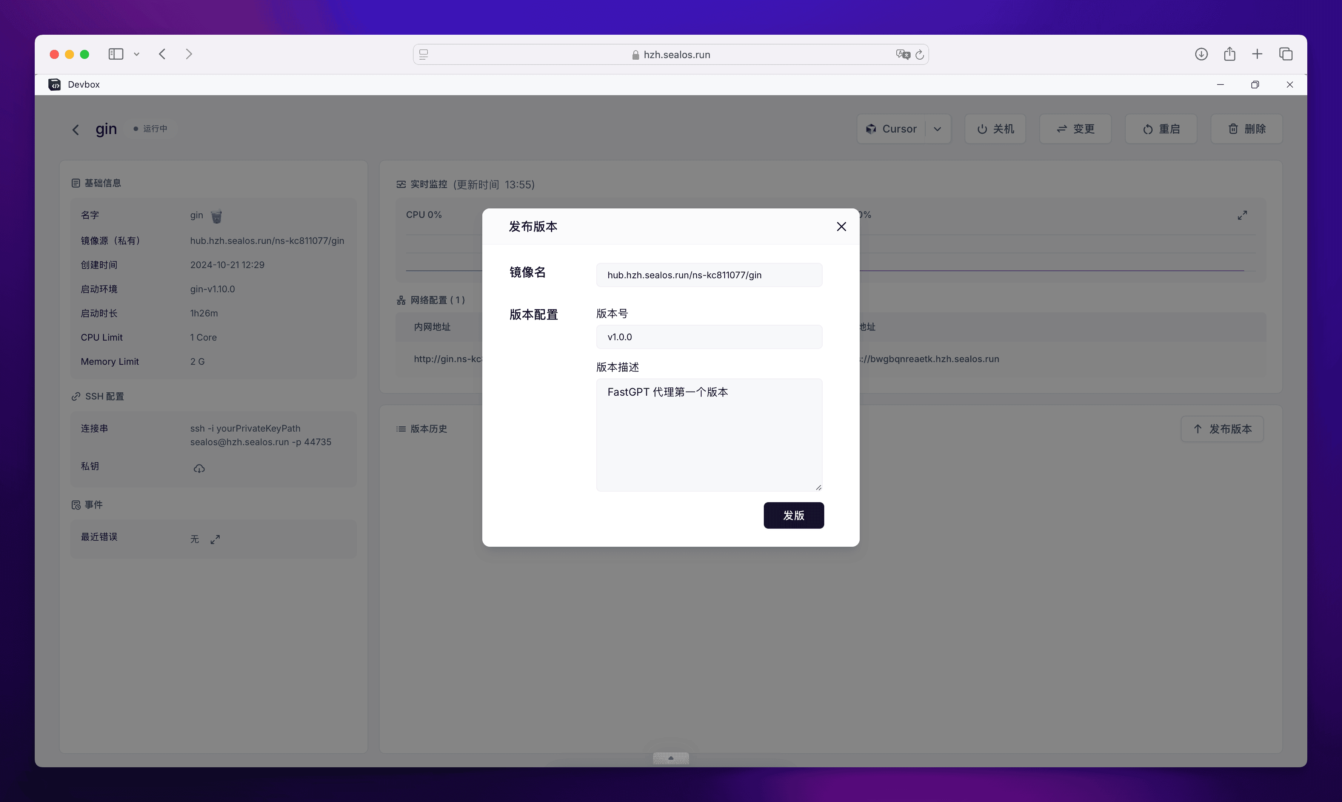Toggle the Safari sidebar icon
Image resolution: width=1342 pixels, height=802 pixels.
pyautogui.click(x=115, y=54)
